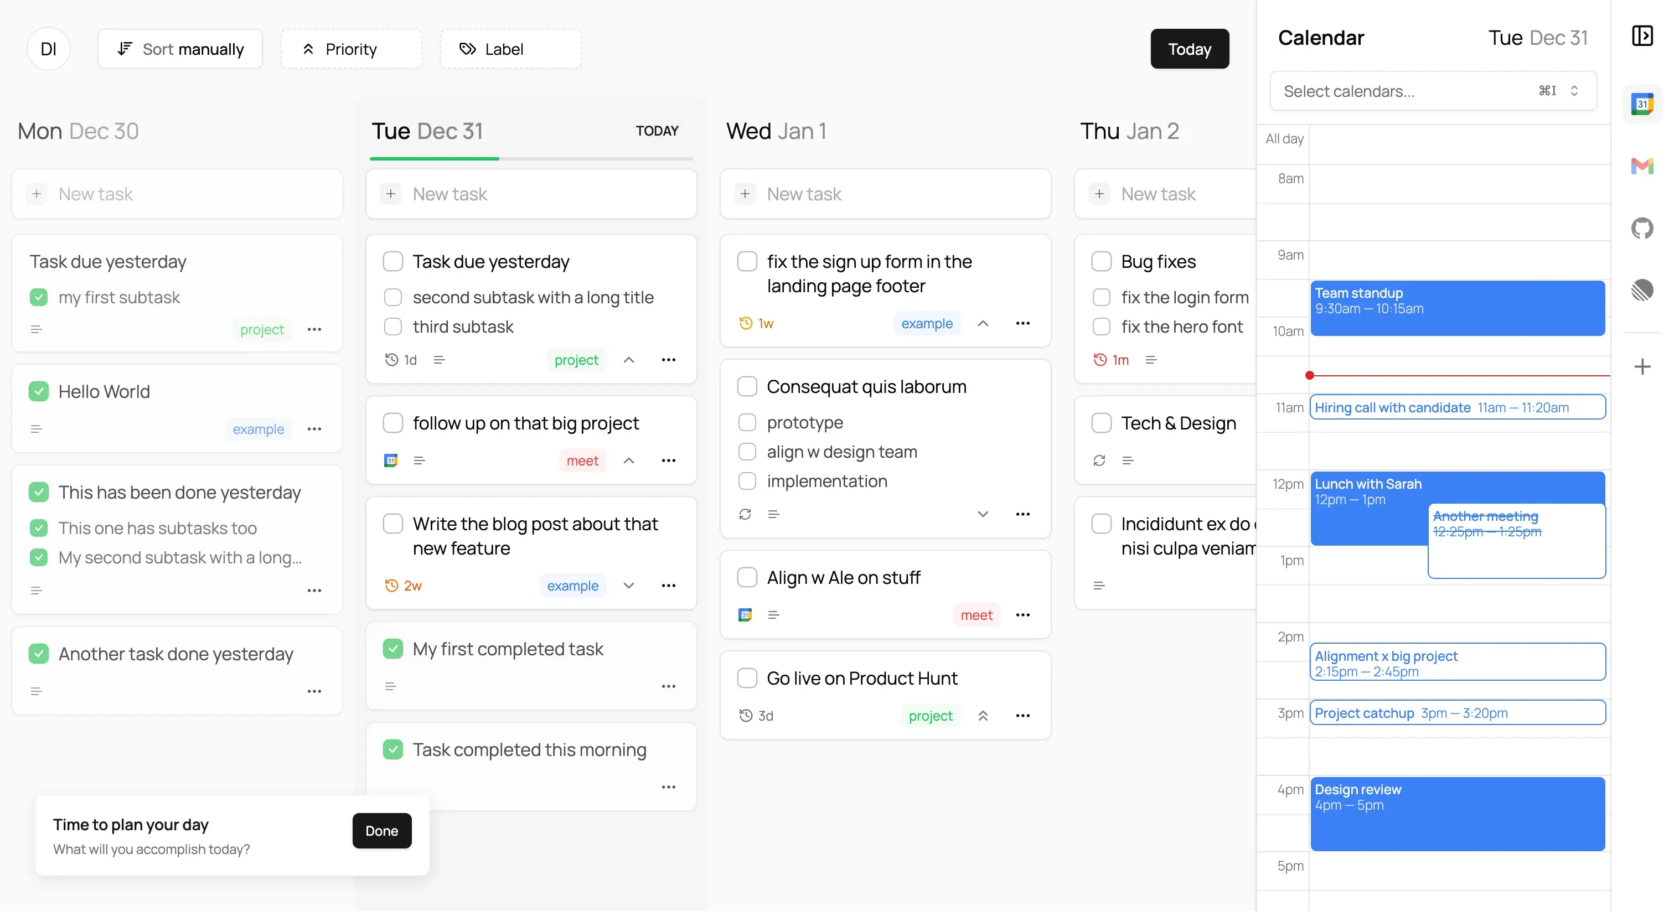Image resolution: width=1674 pixels, height=911 pixels.
Task: Click the overdue clock icon on Go live task
Action: [745, 716]
